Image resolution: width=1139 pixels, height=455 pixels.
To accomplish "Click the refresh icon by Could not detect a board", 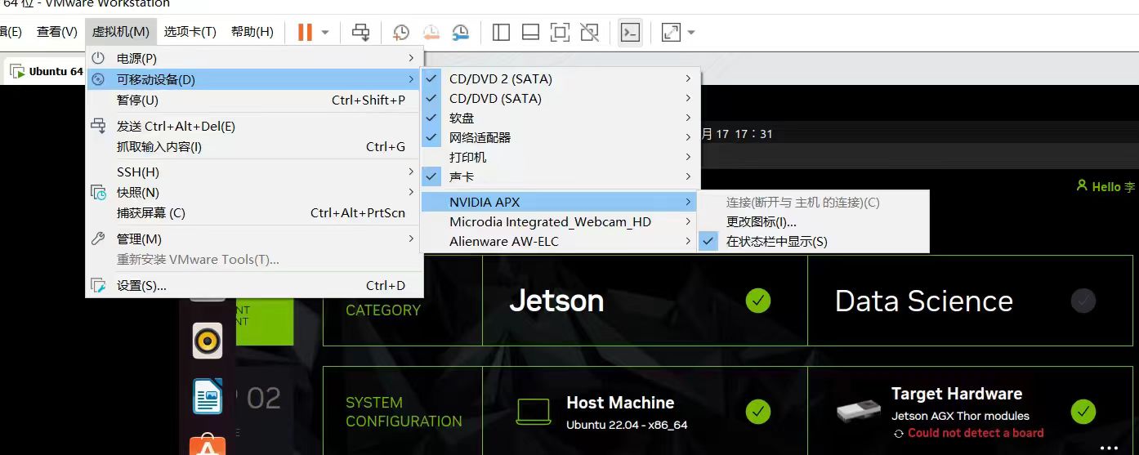I will [x=900, y=434].
